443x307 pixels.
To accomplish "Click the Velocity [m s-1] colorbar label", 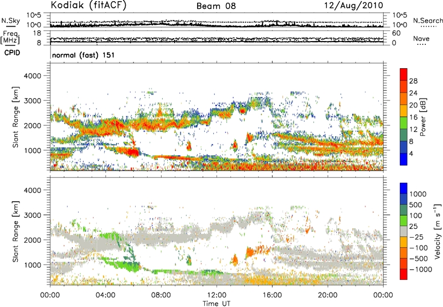I will [x=437, y=231].
